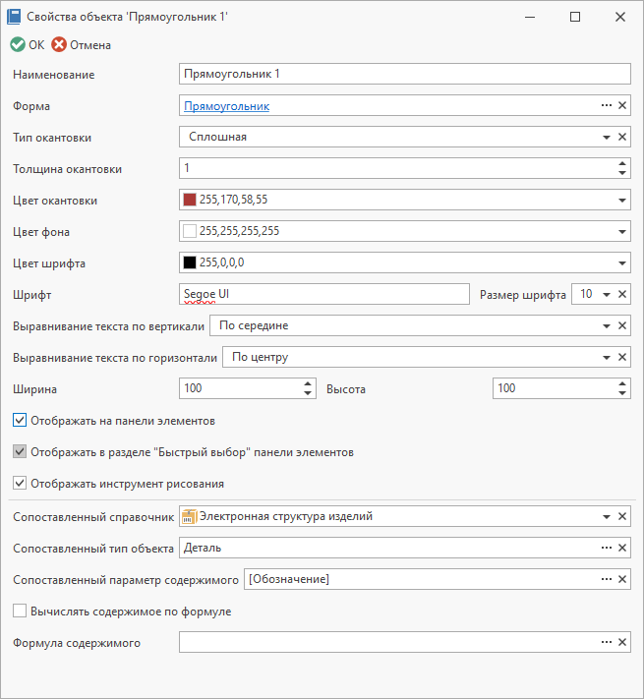The height and width of the screenshot is (699, 644).
Task: Expand the Цвет фона color dropdown
Action: tap(622, 232)
